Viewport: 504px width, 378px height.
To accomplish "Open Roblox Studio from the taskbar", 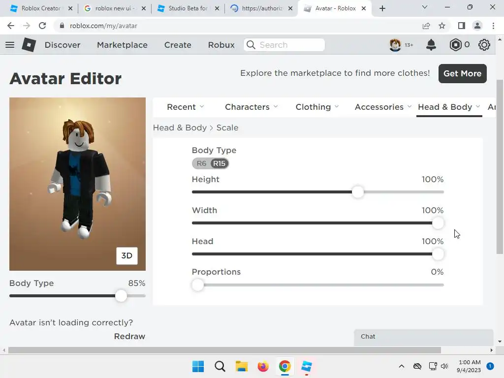I will click(307, 366).
